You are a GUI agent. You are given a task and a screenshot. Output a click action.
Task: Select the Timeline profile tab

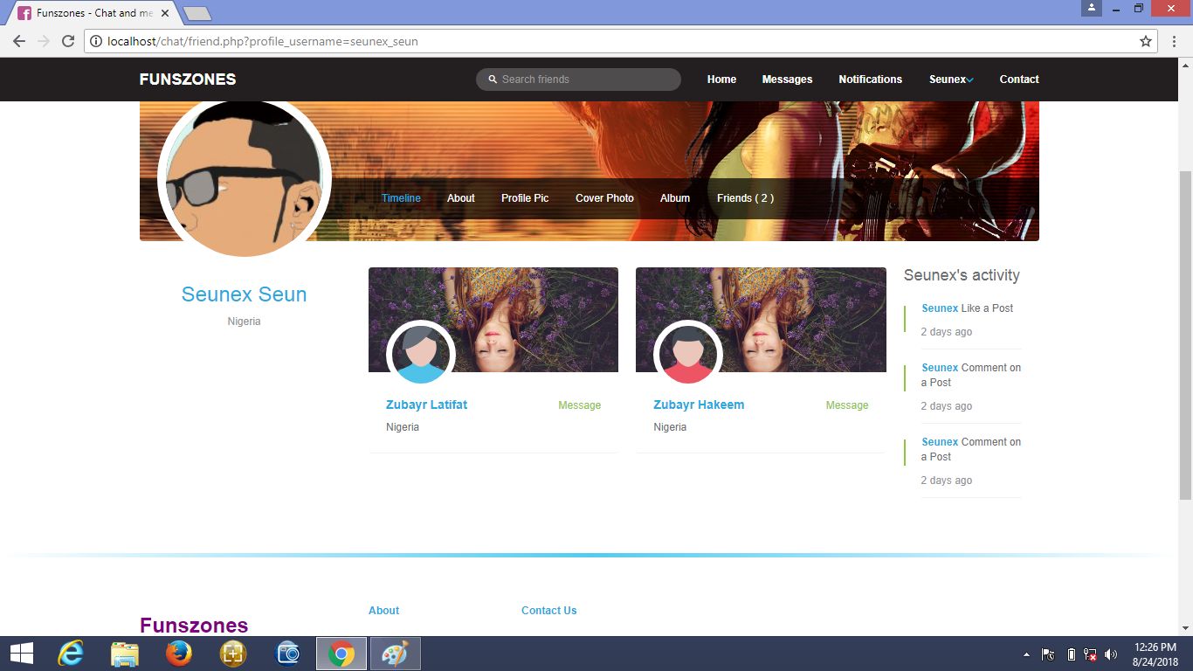click(x=401, y=198)
